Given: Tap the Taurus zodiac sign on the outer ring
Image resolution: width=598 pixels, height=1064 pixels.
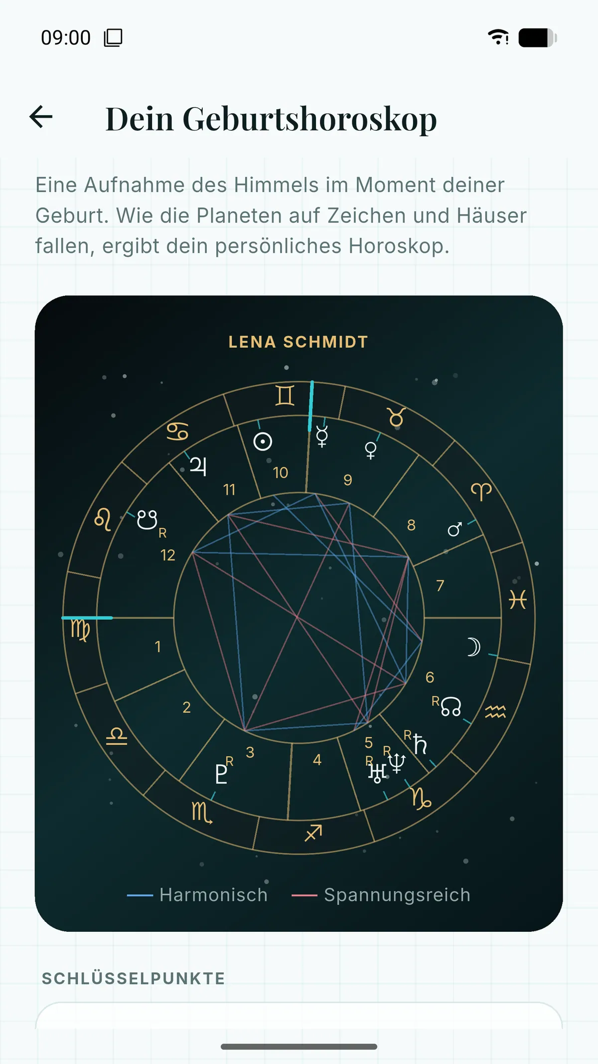Looking at the screenshot, I should (397, 417).
